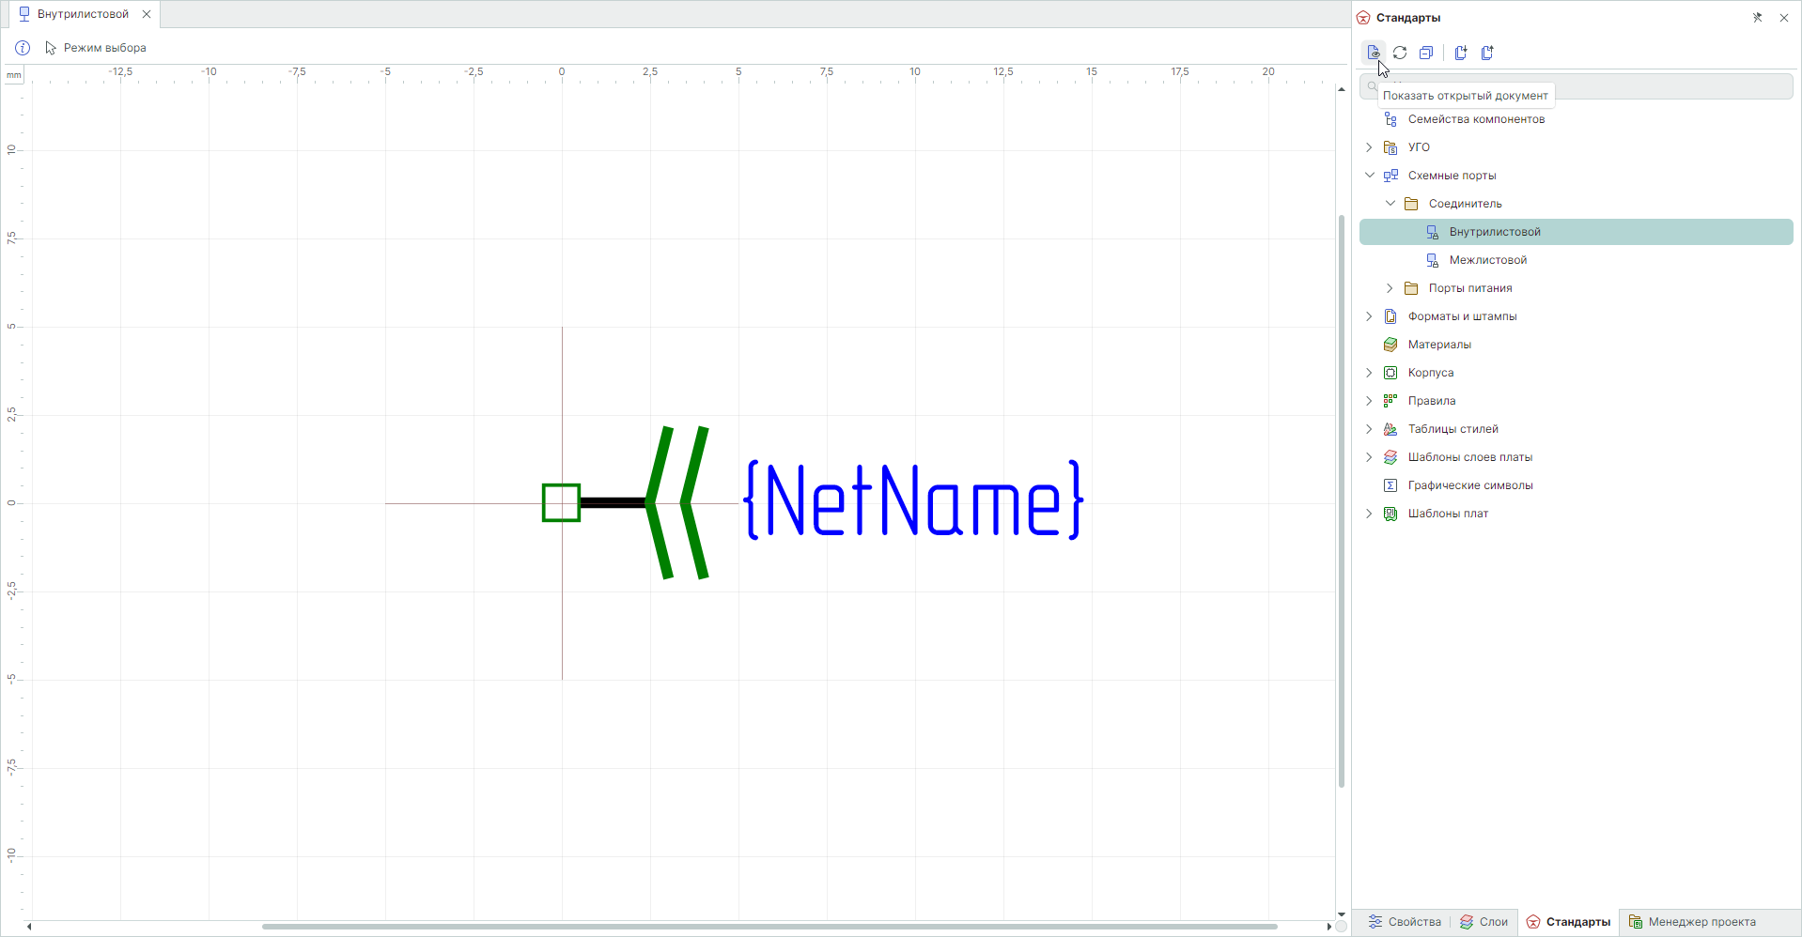Viewport: 1802px width, 937px height.
Task: Collapse the Соединитель folder
Action: (1390, 204)
